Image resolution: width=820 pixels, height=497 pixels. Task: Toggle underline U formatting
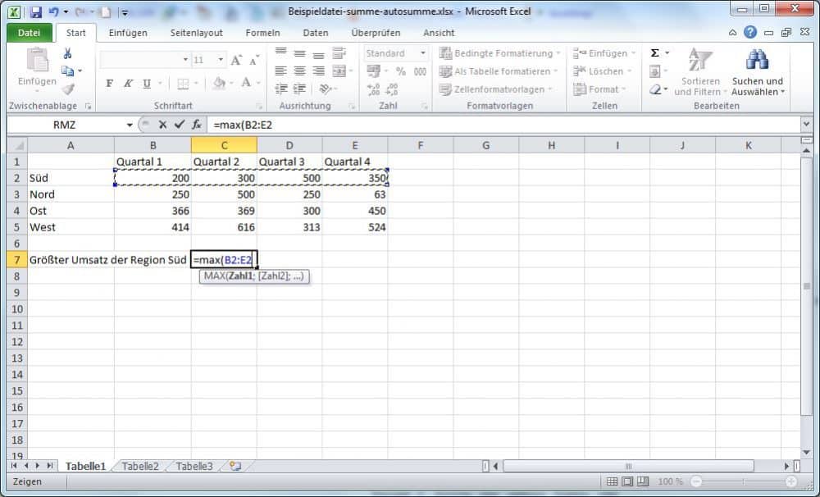pyautogui.click(x=147, y=83)
